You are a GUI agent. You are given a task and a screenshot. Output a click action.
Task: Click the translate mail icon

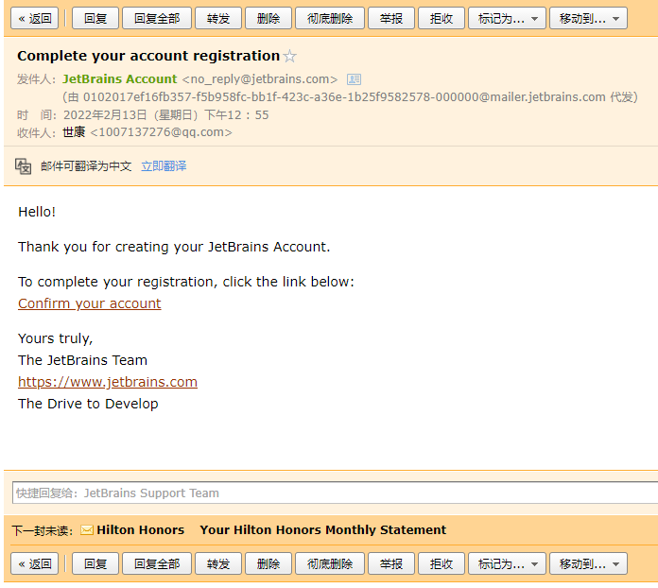point(24,166)
